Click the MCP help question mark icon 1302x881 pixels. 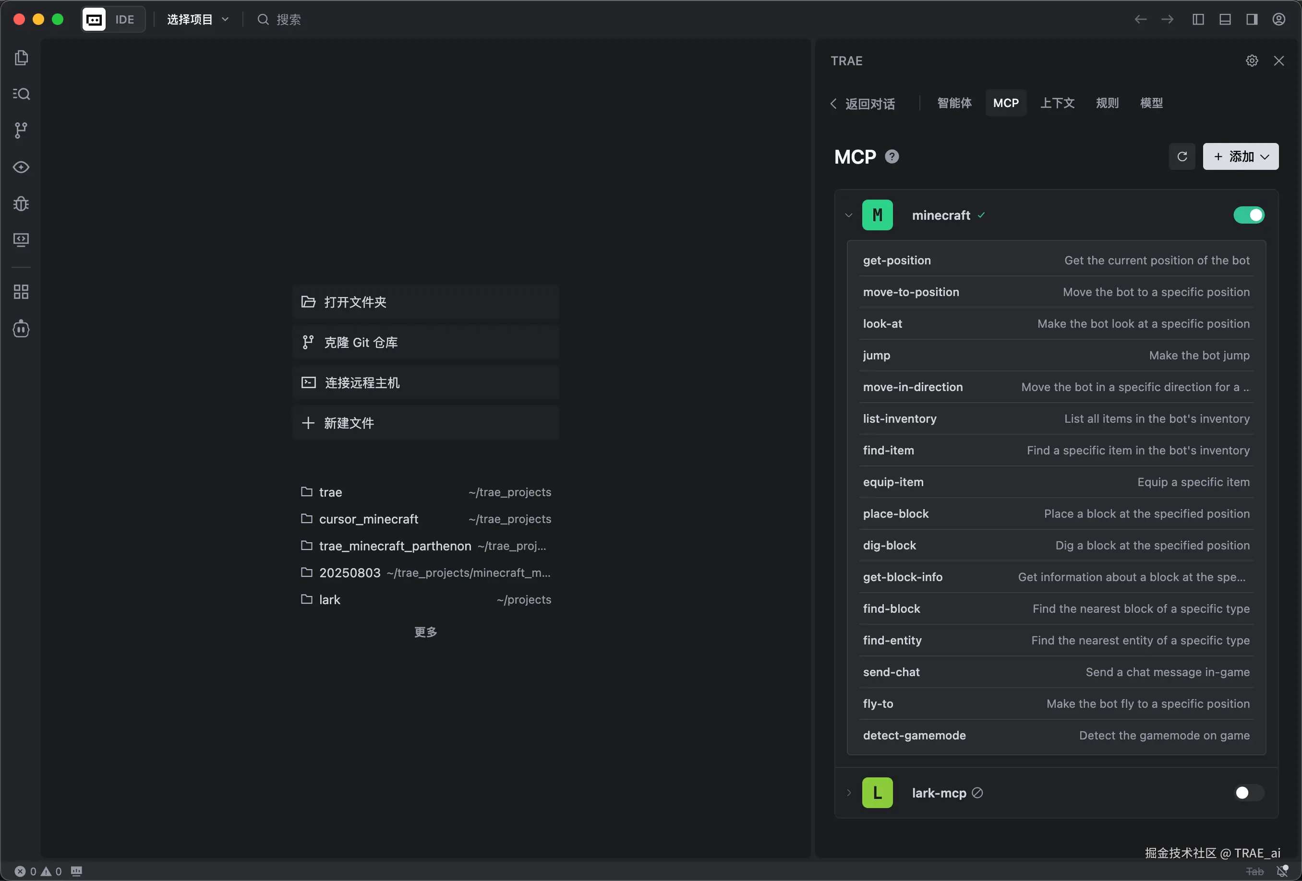click(x=892, y=157)
